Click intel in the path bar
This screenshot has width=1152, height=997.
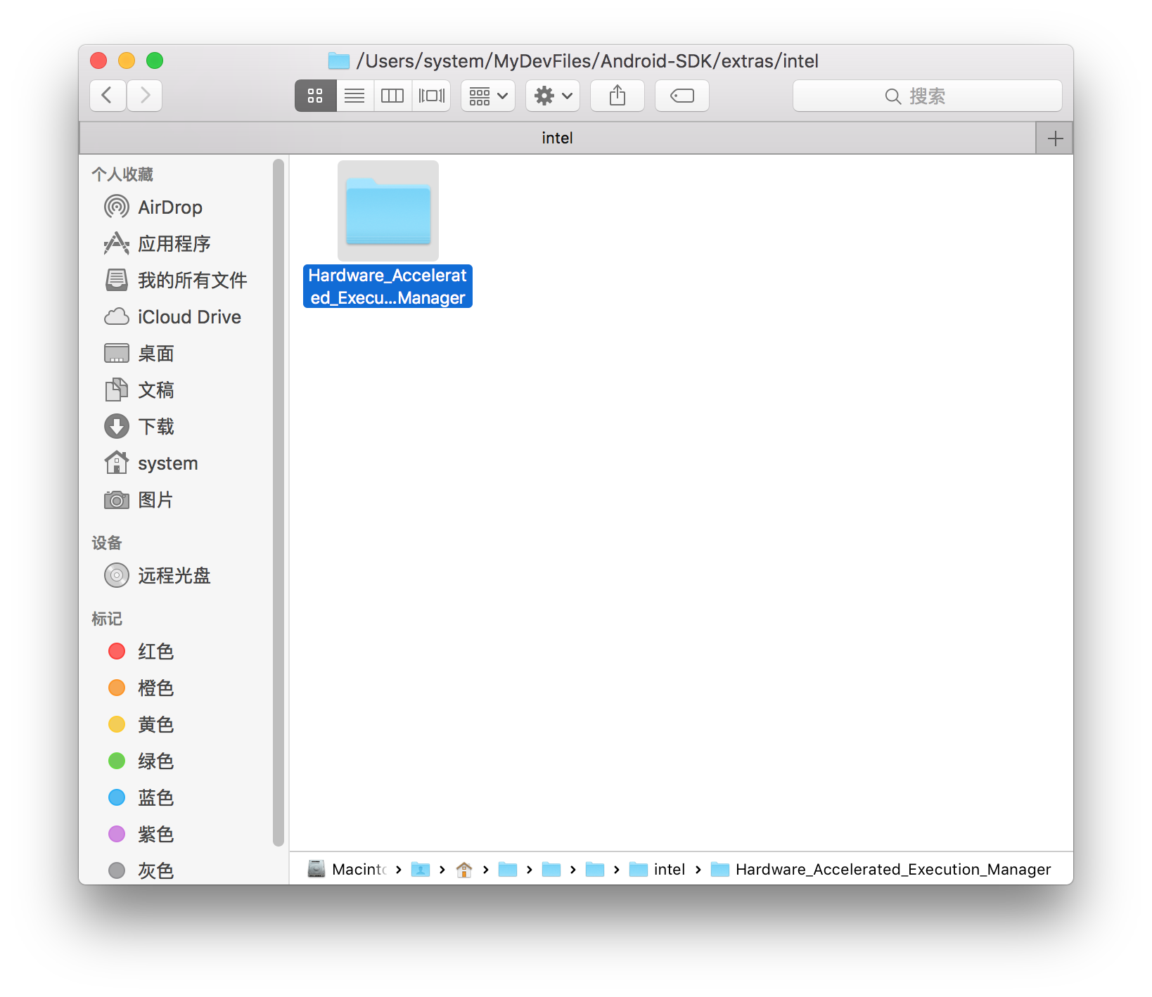click(x=668, y=870)
